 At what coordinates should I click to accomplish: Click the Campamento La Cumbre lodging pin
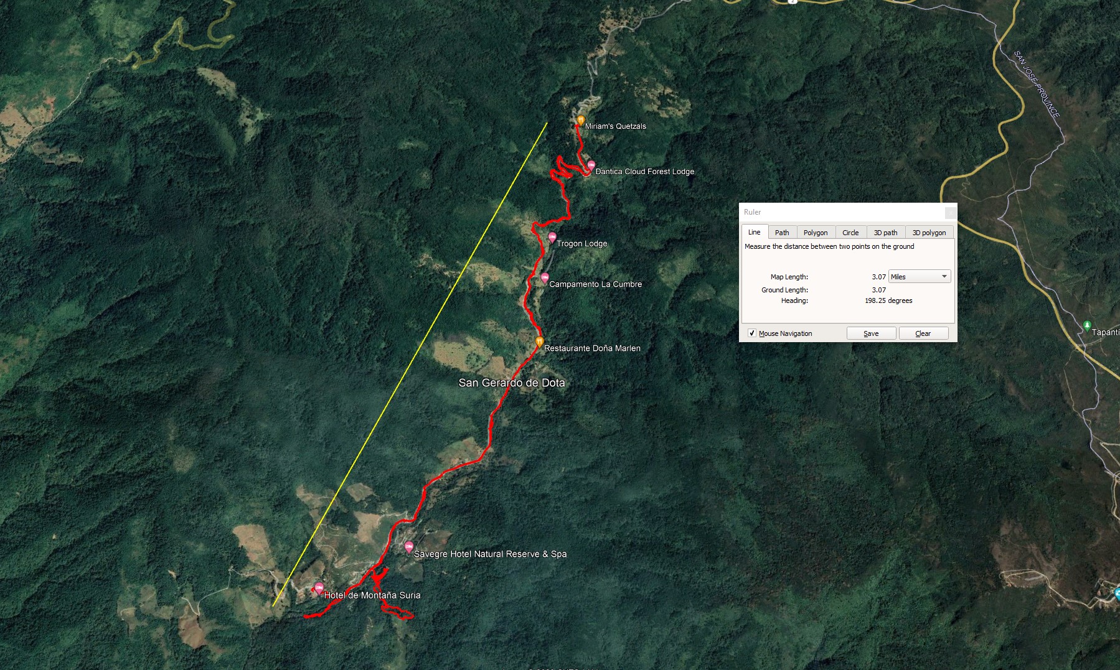[x=545, y=277]
